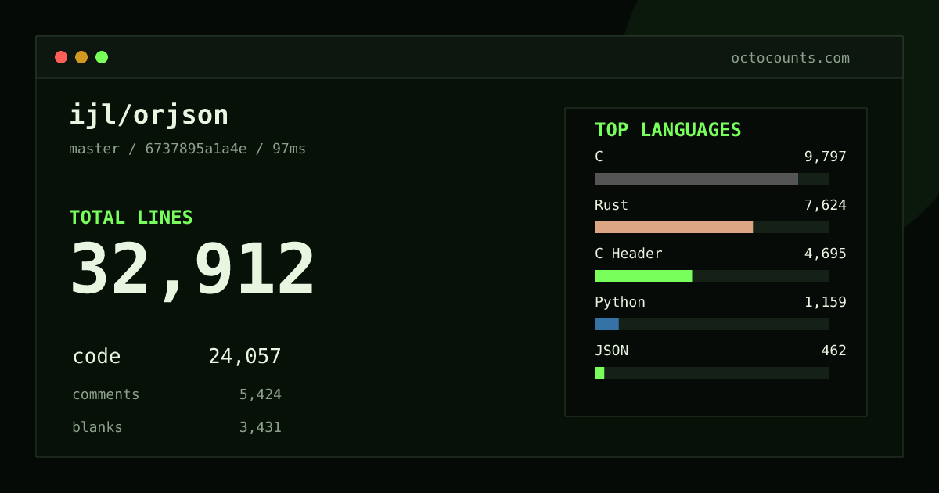Click the salmon Rust progress bar

674,227
